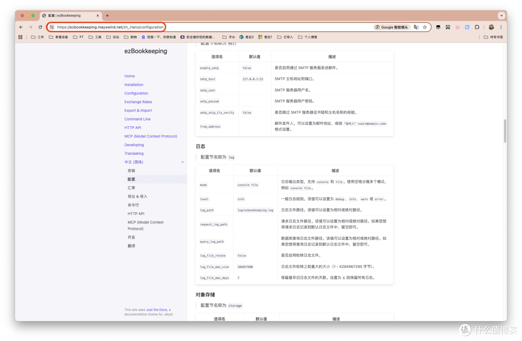Open the 已导入 bookmark folder
Viewport: 522px width, 341px height.
point(285,37)
